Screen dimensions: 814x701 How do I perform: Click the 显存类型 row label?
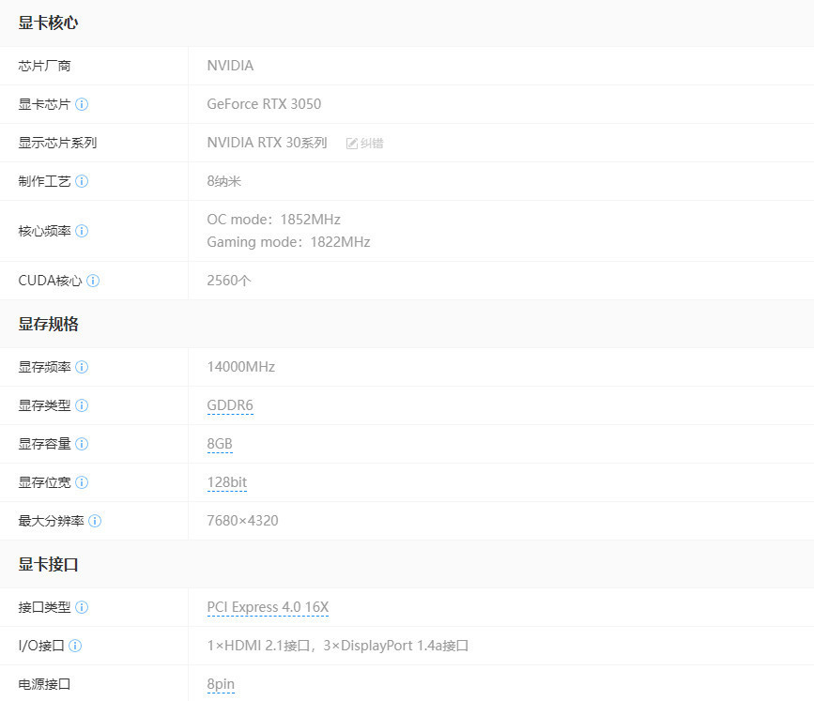coord(44,405)
